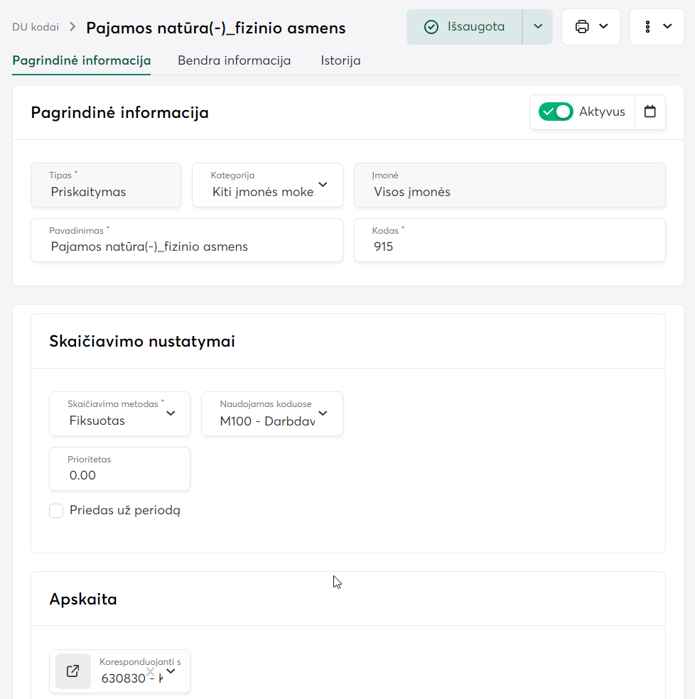Open the Skaičiavimo metodas dropdown

pyautogui.click(x=171, y=413)
